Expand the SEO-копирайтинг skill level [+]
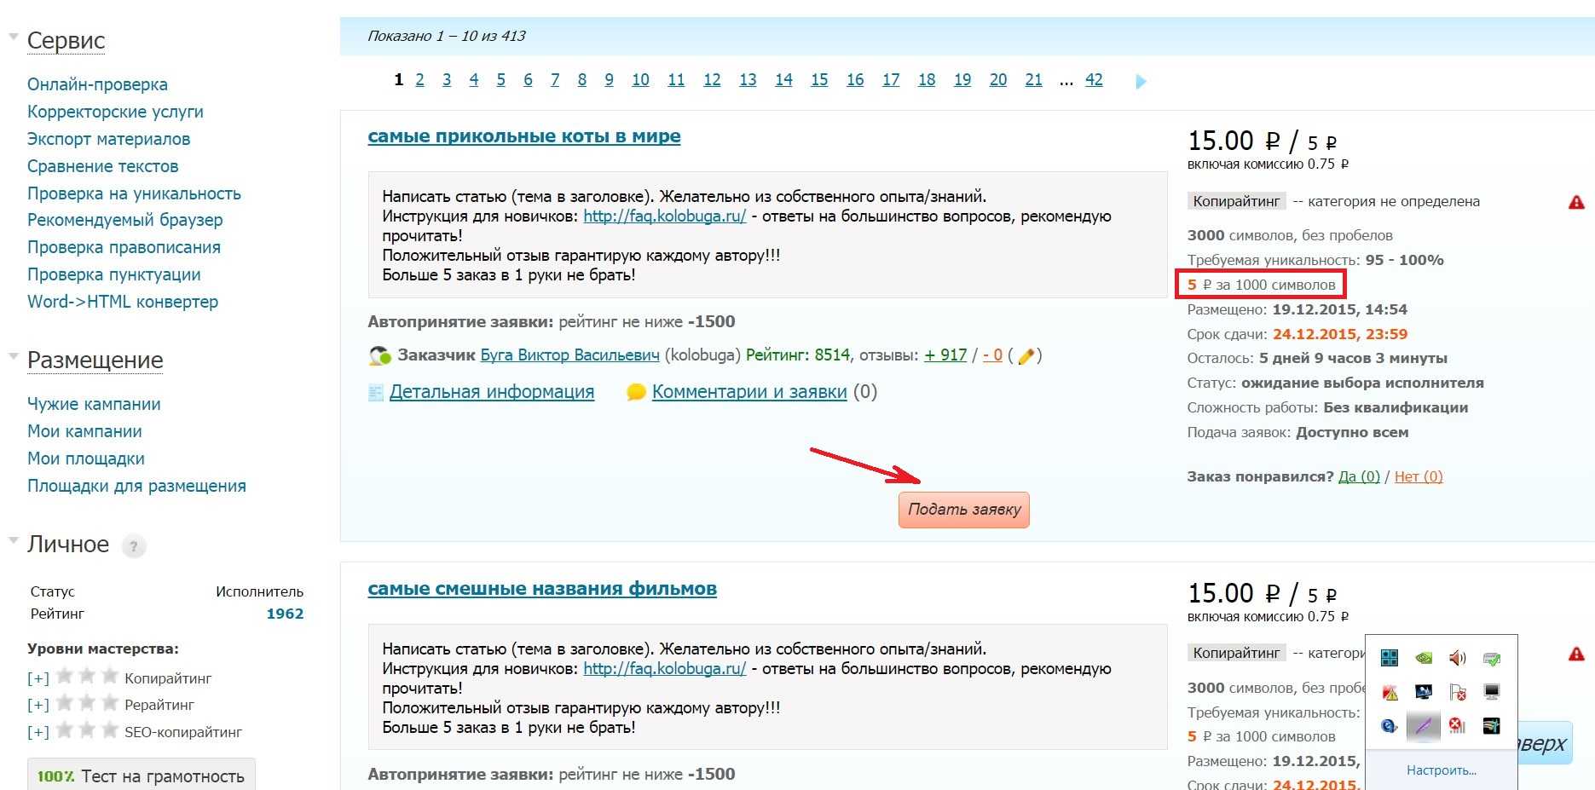Screen dimensions: 1595x790 point(38,732)
